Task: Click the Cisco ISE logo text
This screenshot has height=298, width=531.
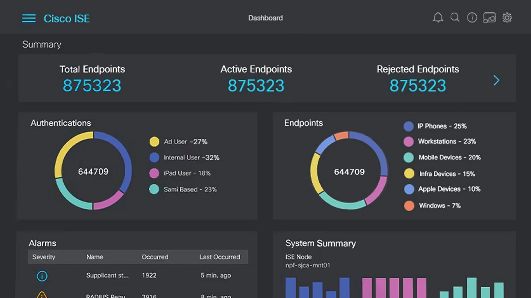Action: [x=67, y=19]
